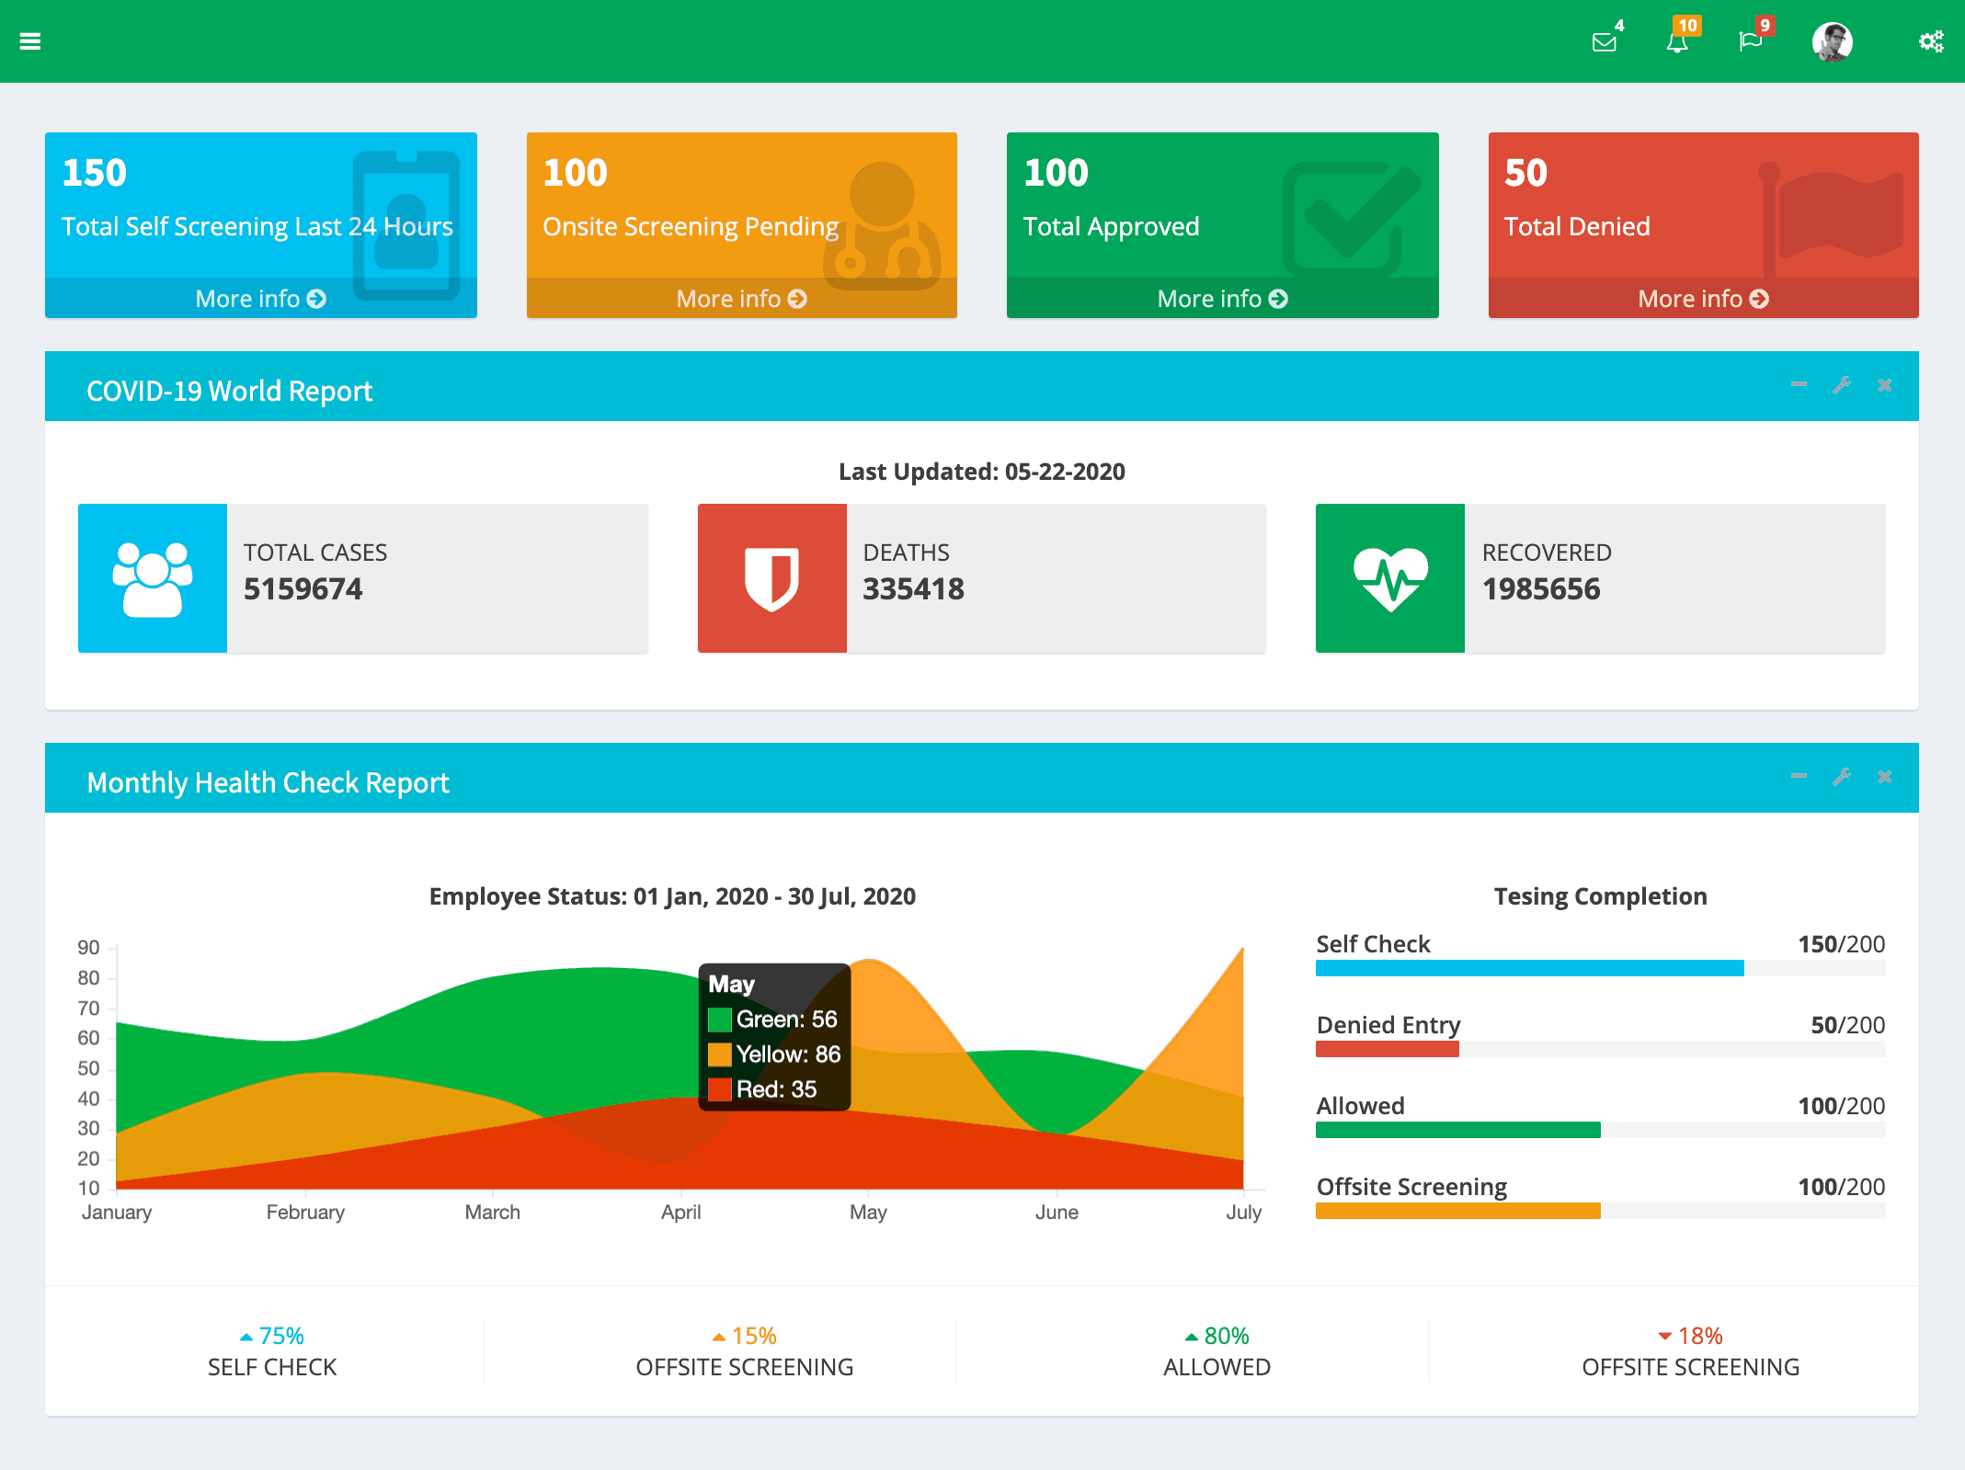Click the 150 Total Self Screening card

point(261,225)
